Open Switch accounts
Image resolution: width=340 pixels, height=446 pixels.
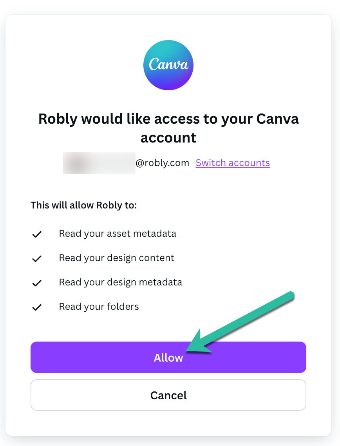point(233,163)
